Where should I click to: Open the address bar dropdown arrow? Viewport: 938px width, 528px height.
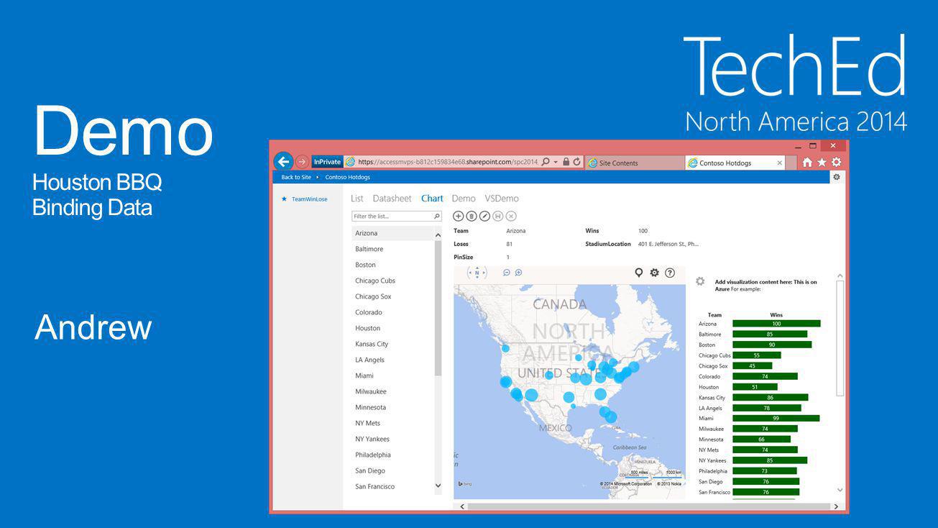pyautogui.click(x=556, y=163)
